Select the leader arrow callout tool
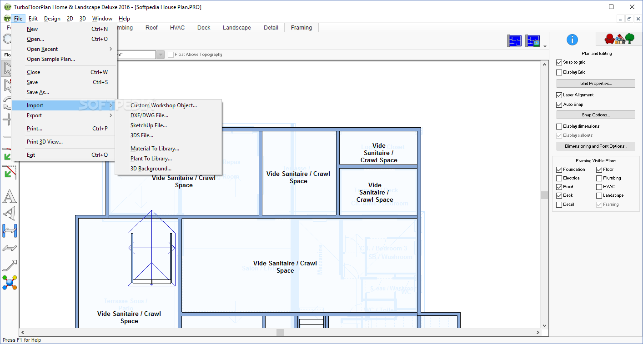 point(10,265)
